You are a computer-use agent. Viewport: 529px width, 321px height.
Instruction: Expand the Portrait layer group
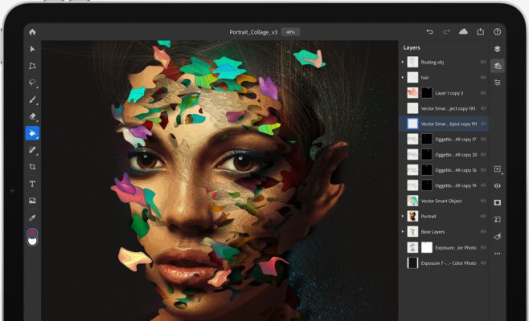click(403, 216)
